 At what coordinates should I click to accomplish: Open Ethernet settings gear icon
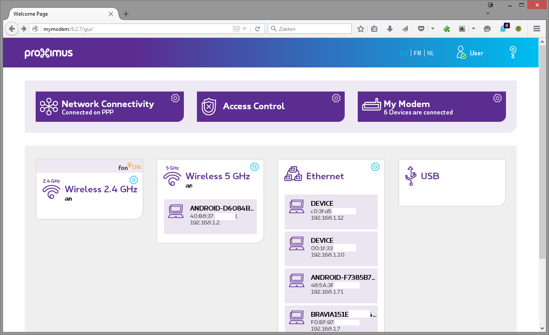376,167
